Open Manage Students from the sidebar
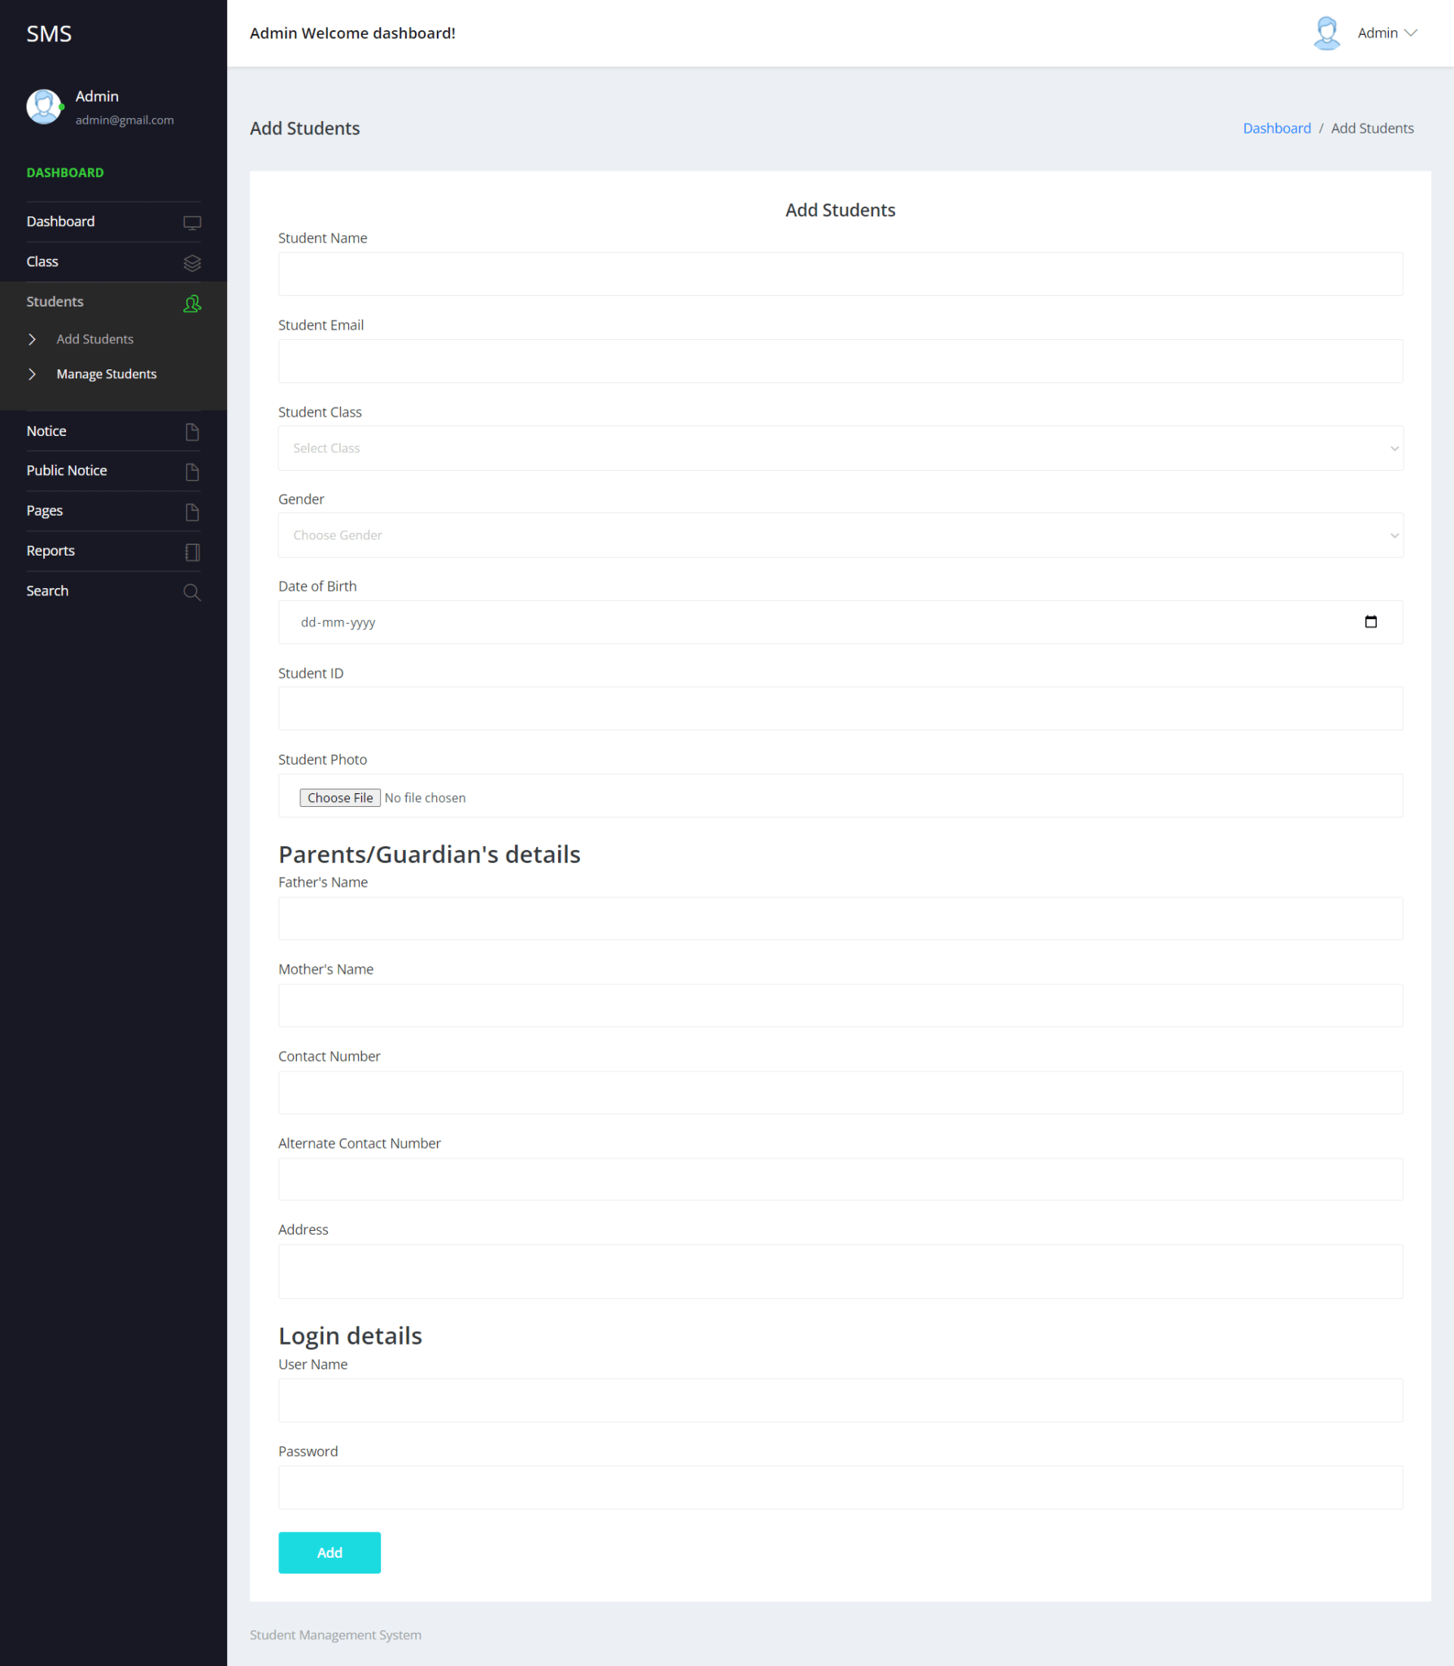The height and width of the screenshot is (1666, 1454). (106, 374)
